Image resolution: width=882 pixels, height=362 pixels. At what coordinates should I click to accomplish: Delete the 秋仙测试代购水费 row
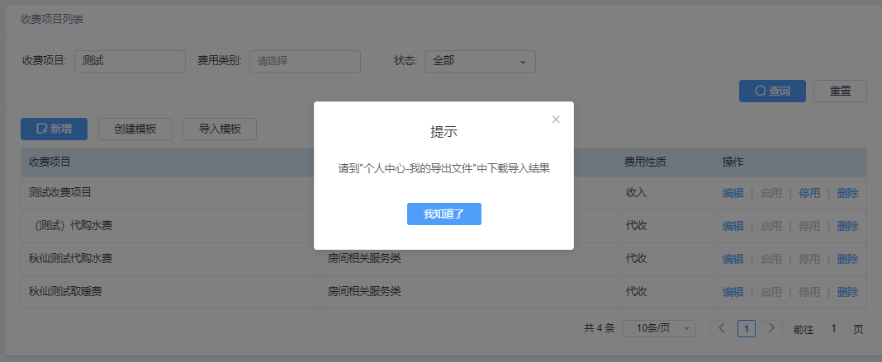pyautogui.click(x=847, y=259)
